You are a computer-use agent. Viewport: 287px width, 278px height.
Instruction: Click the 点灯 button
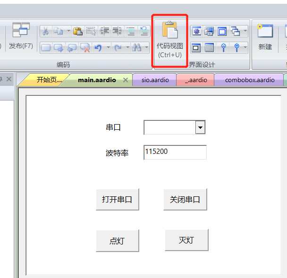click(x=118, y=241)
